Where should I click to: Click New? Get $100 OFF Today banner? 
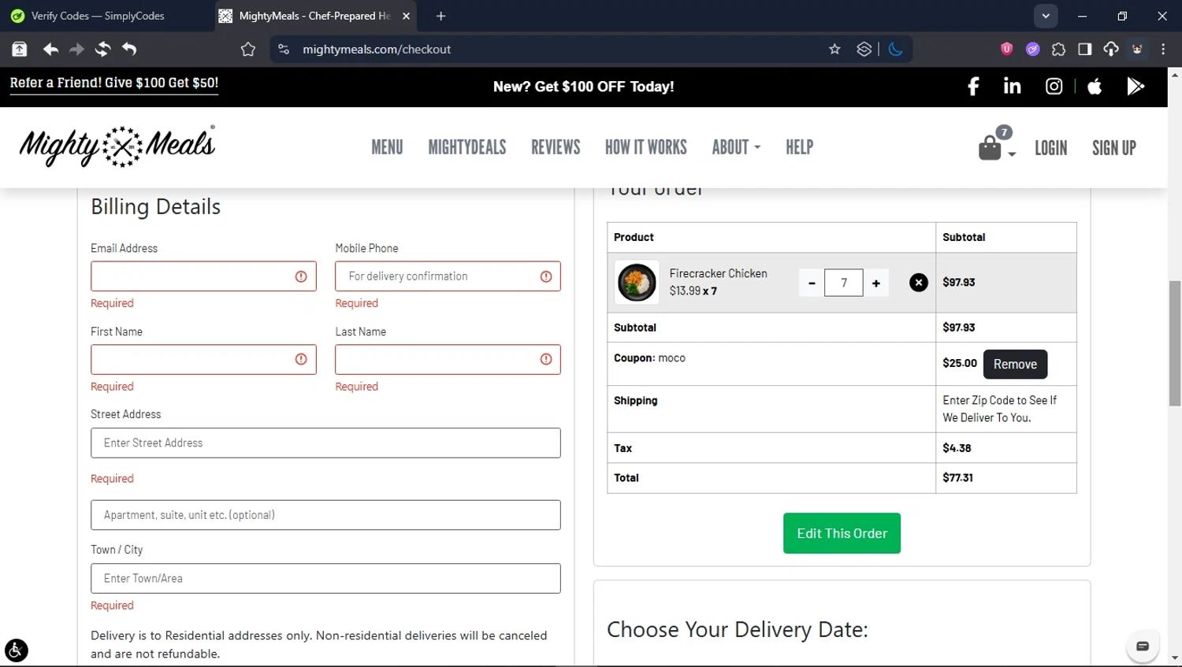584,87
